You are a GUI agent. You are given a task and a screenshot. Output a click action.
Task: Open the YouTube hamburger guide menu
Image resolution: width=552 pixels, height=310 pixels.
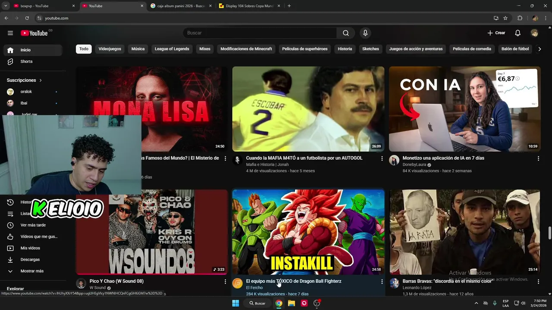click(x=10, y=33)
